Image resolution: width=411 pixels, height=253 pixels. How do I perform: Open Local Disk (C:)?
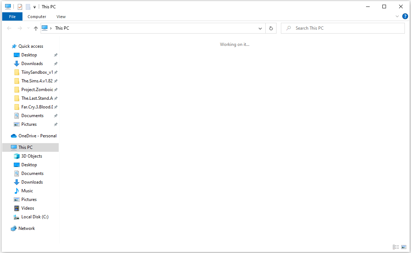pyautogui.click(x=35, y=217)
